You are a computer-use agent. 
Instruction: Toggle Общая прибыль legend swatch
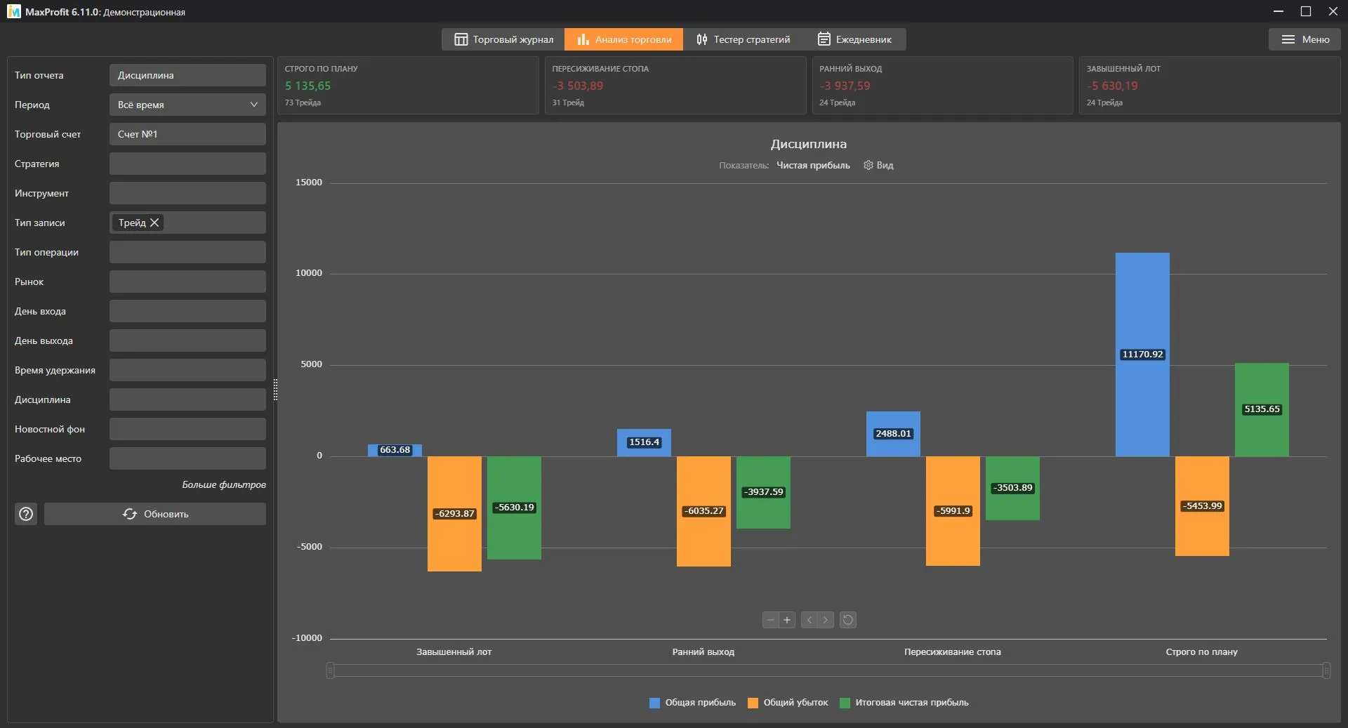(654, 703)
